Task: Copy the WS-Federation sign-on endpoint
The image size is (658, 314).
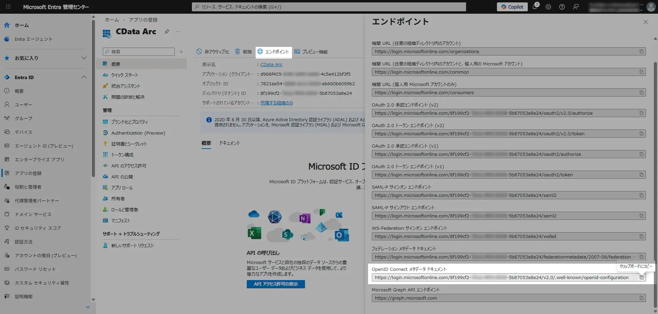Action: [x=641, y=236]
